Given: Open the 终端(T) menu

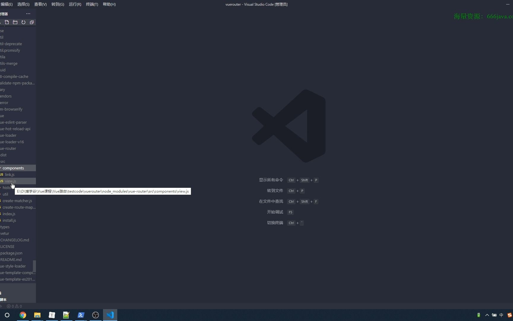Looking at the screenshot, I should (x=92, y=4).
